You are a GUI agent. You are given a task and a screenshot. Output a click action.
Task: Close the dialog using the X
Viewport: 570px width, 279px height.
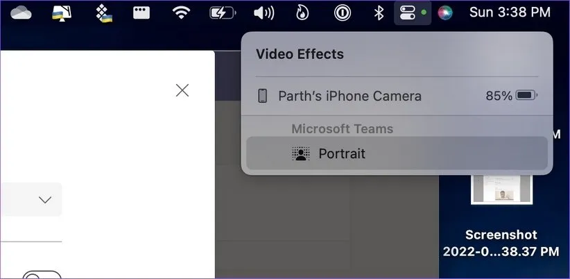pyautogui.click(x=182, y=90)
